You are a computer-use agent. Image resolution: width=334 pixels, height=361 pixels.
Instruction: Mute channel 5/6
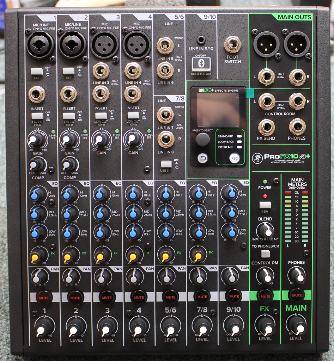pos(170,297)
